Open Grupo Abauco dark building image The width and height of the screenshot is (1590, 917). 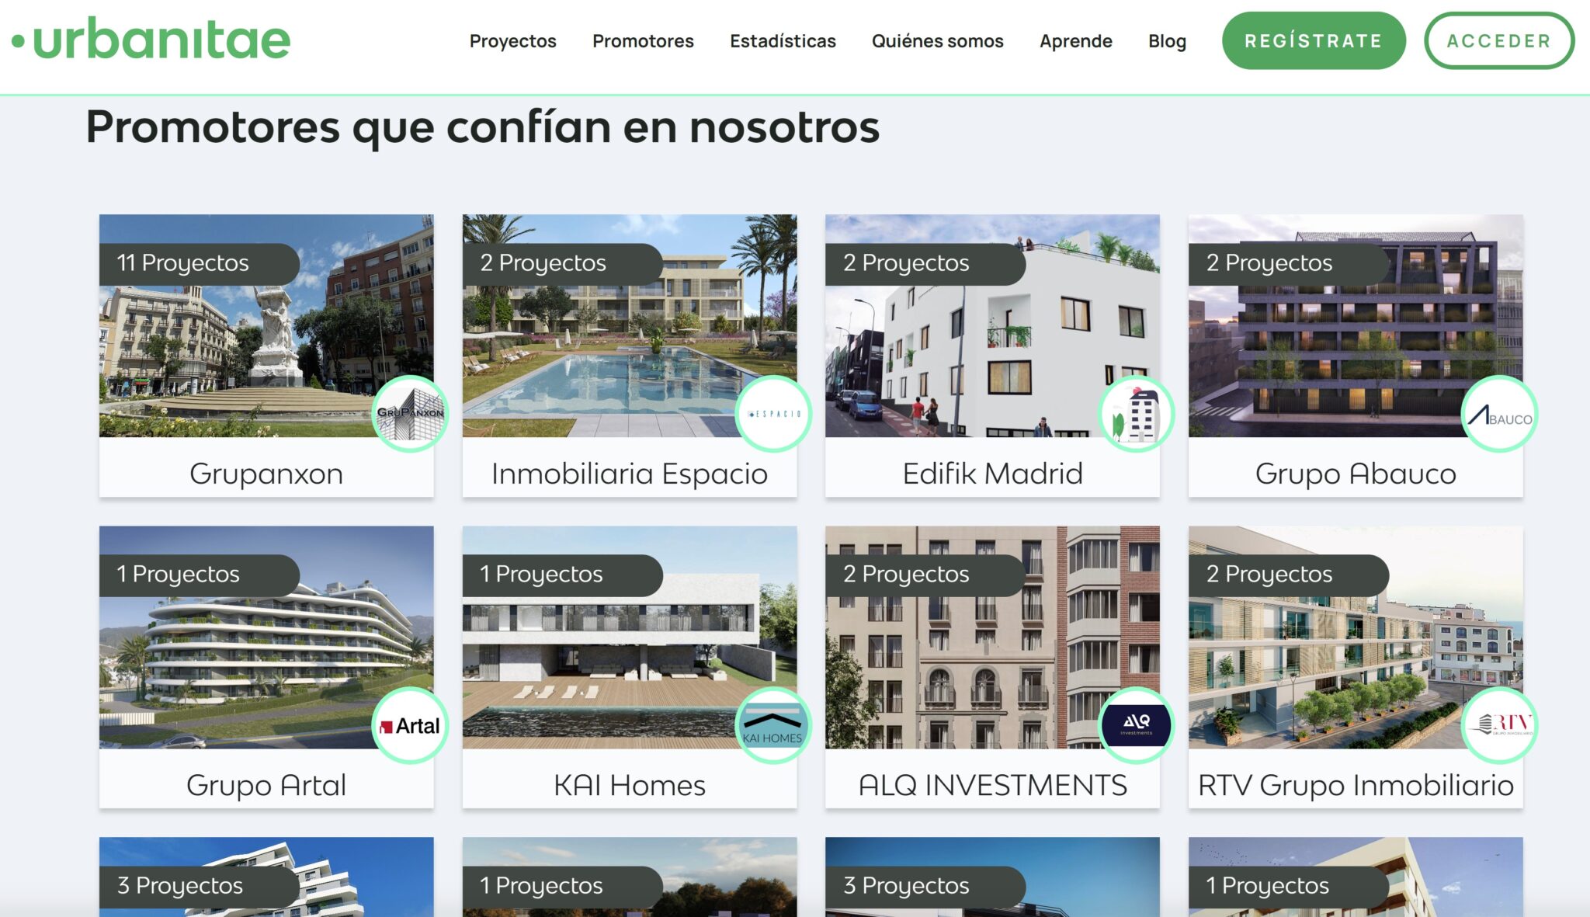tap(1356, 326)
